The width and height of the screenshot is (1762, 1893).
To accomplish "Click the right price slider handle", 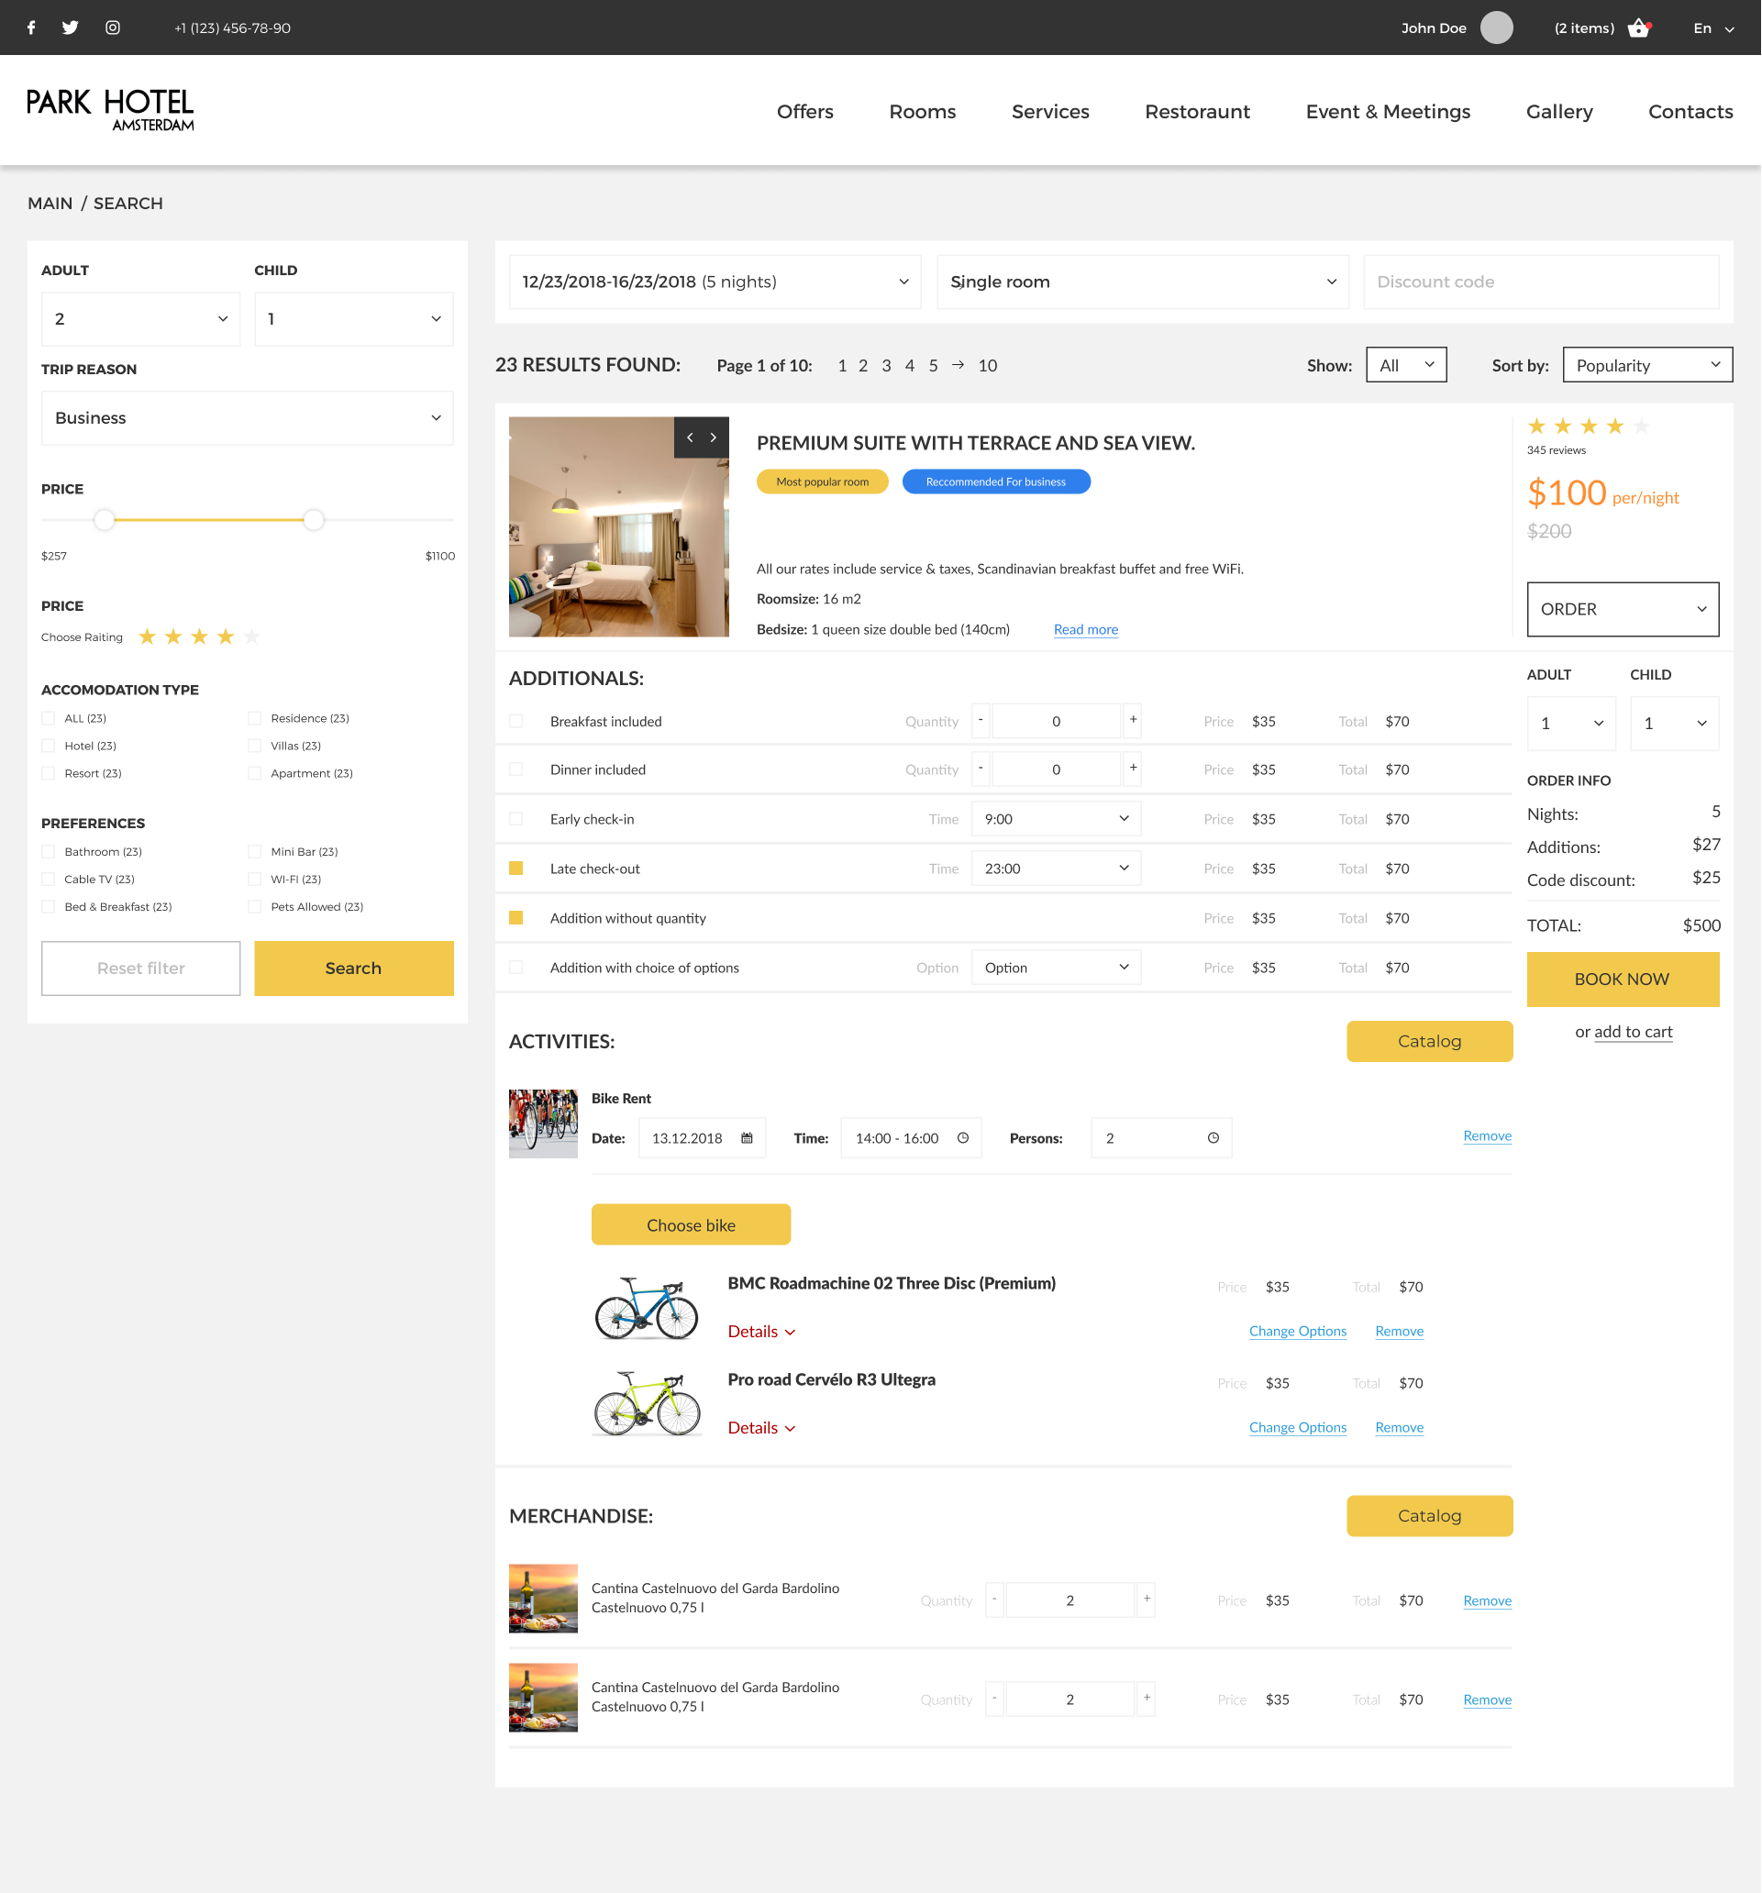I will (x=314, y=520).
